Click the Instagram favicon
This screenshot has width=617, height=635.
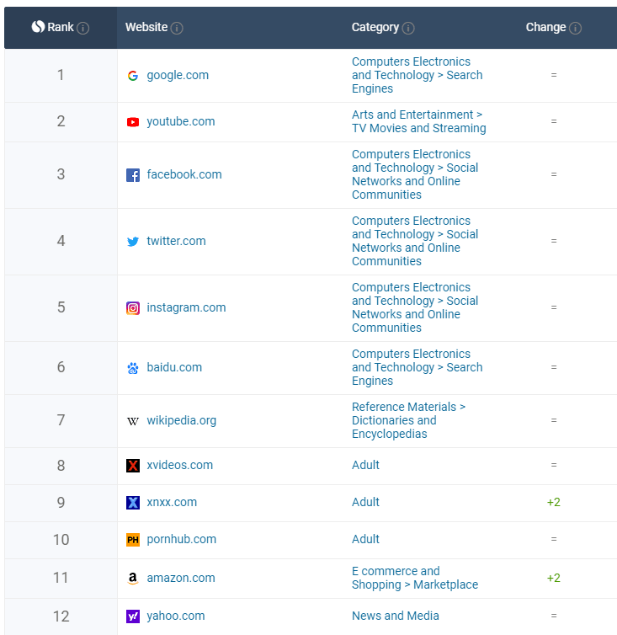click(x=133, y=308)
